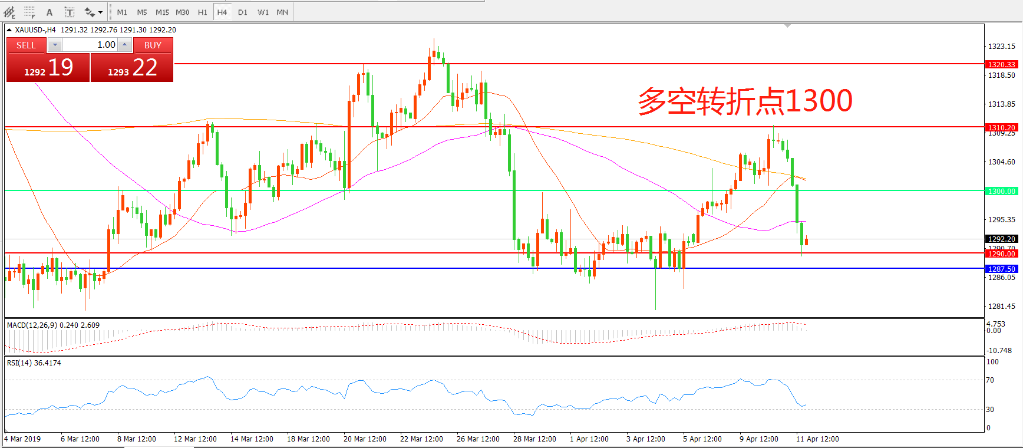Open the Arrows tool dropdown arrow
The image size is (1023, 448).
click(101, 12)
